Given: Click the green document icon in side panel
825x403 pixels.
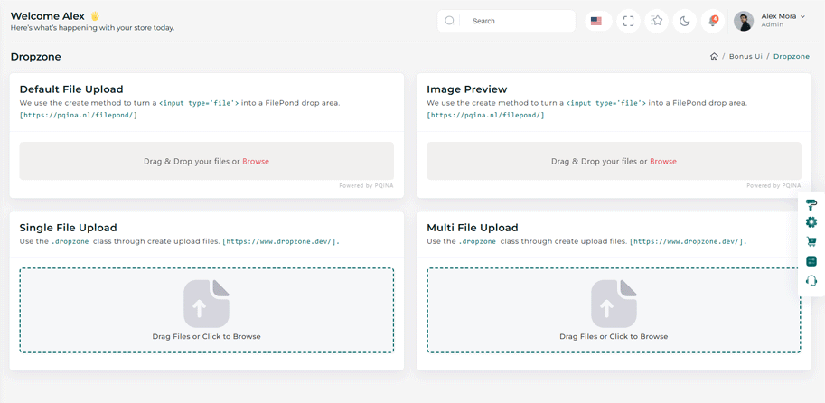Looking at the screenshot, I should click(x=811, y=261).
